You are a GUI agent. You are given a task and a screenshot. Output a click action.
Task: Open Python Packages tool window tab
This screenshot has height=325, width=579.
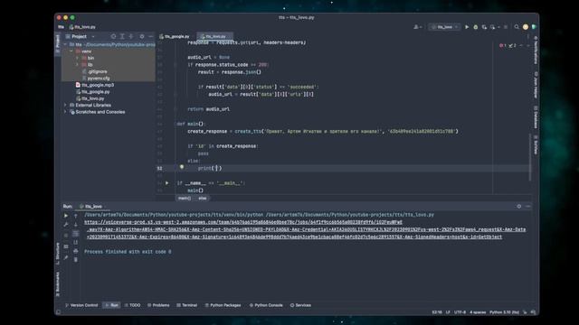point(223,305)
